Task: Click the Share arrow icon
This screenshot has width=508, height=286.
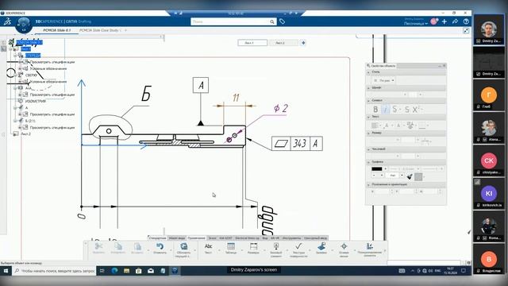Action: click(455, 21)
